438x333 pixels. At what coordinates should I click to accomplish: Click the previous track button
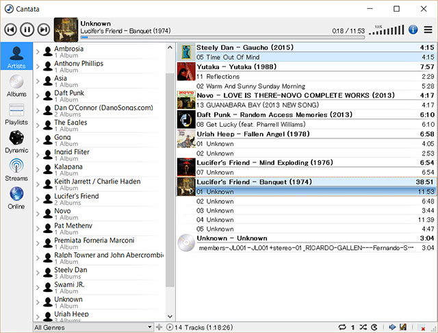pos(10,29)
